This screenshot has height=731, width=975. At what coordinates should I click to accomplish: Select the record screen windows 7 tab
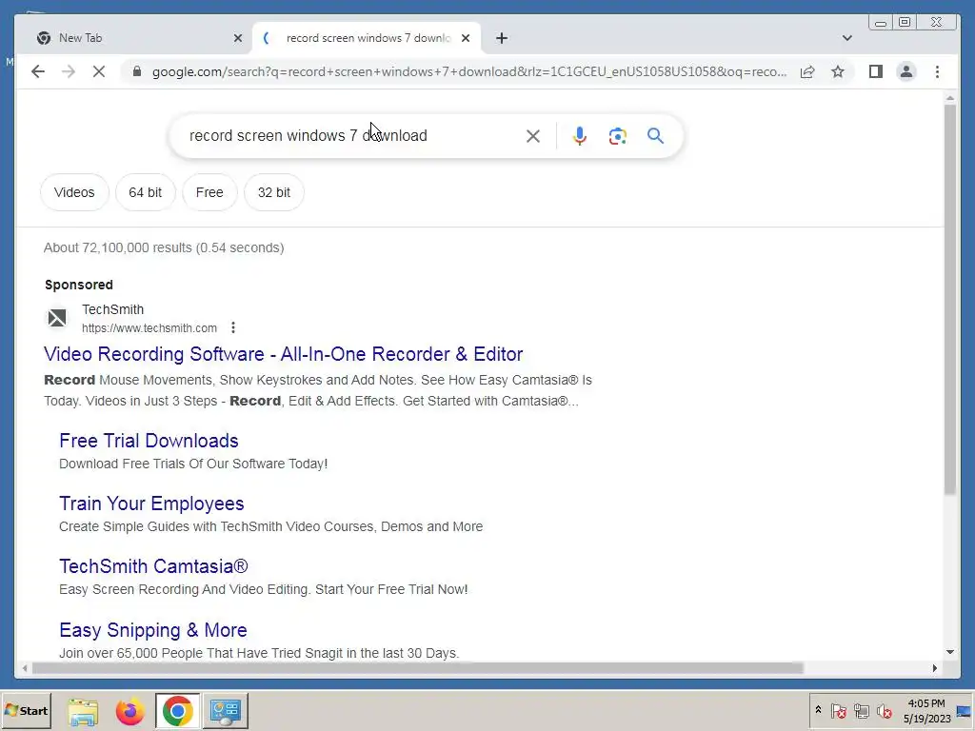pyautogui.click(x=367, y=38)
